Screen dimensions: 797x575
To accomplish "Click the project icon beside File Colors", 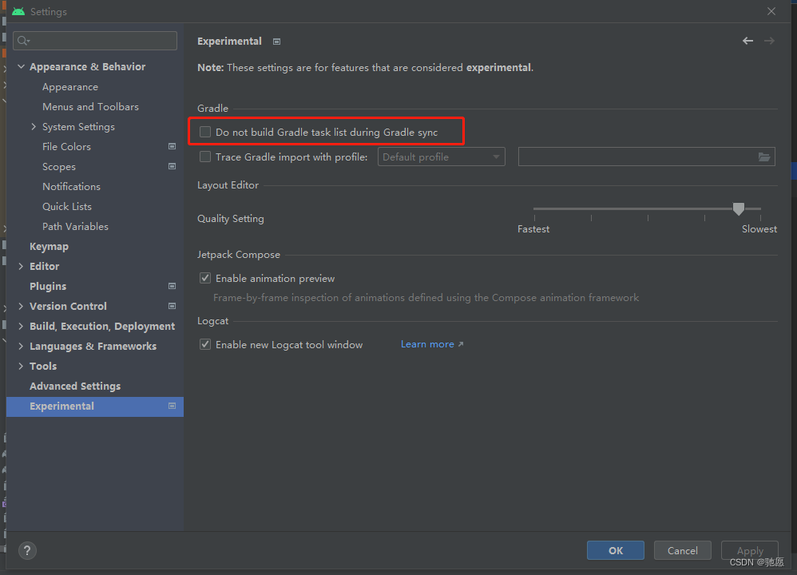I will (x=172, y=146).
